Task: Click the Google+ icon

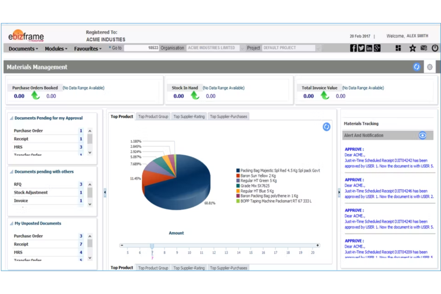Action: tap(377, 48)
